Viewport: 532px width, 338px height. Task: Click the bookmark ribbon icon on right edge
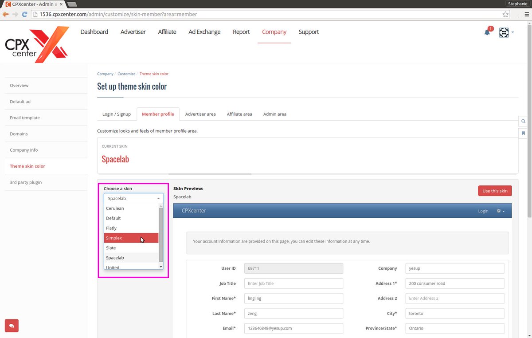(523, 133)
